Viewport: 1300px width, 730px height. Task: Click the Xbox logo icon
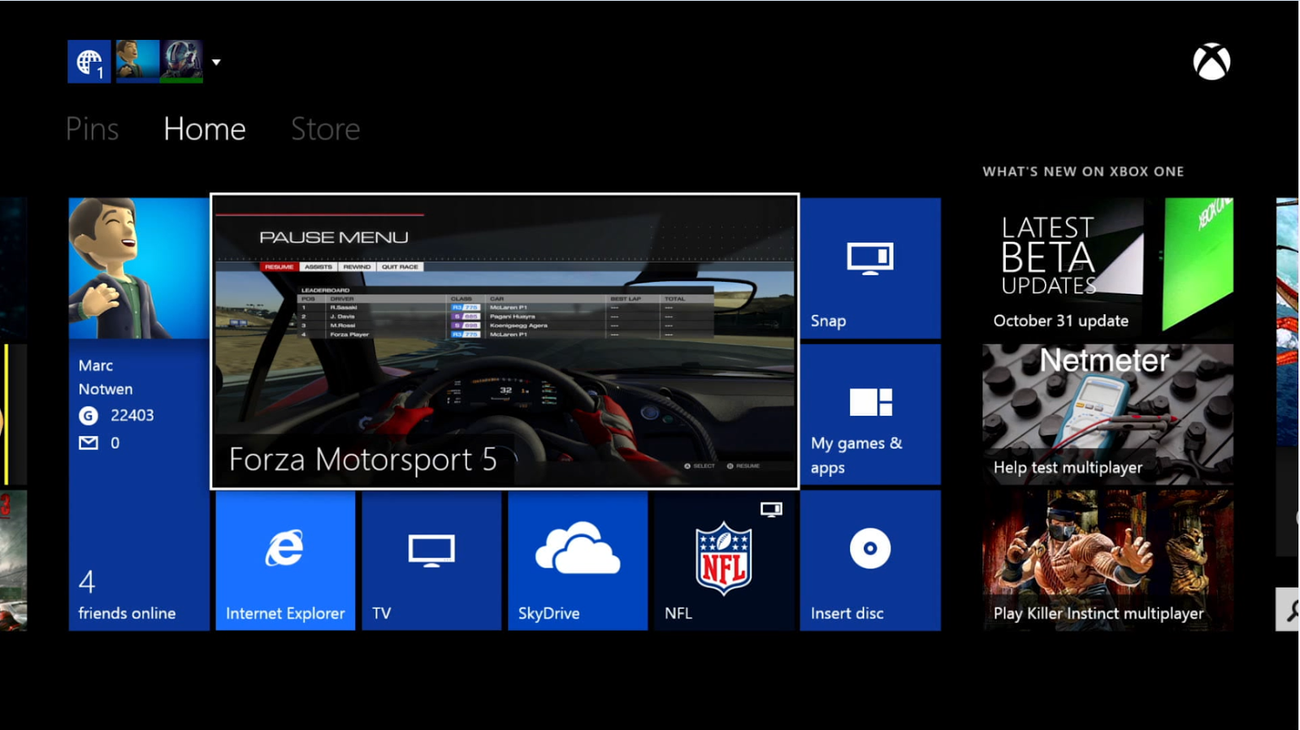pos(1211,62)
